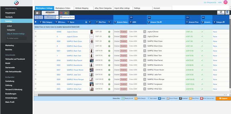This screenshot has height=114, width=231.
Task: Click the FT user avatar
Action: [x=226, y=2]
